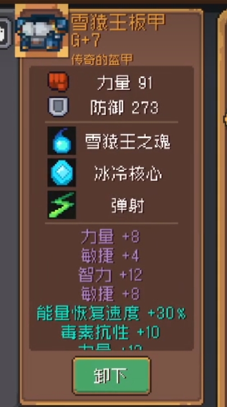This screenshot has width=227, height=407.
Task: Click the 力量 91 stat line
Action: 125,83
